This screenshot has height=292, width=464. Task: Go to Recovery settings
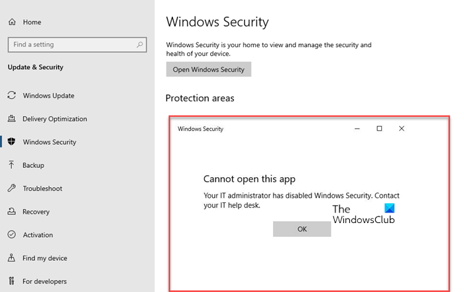point(36,212)
